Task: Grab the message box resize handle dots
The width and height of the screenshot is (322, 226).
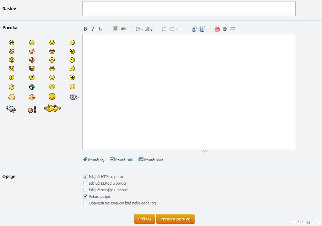Action: tap(204, 151)
